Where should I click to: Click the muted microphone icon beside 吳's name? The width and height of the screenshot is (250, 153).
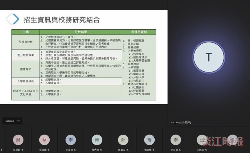point(22,150)
